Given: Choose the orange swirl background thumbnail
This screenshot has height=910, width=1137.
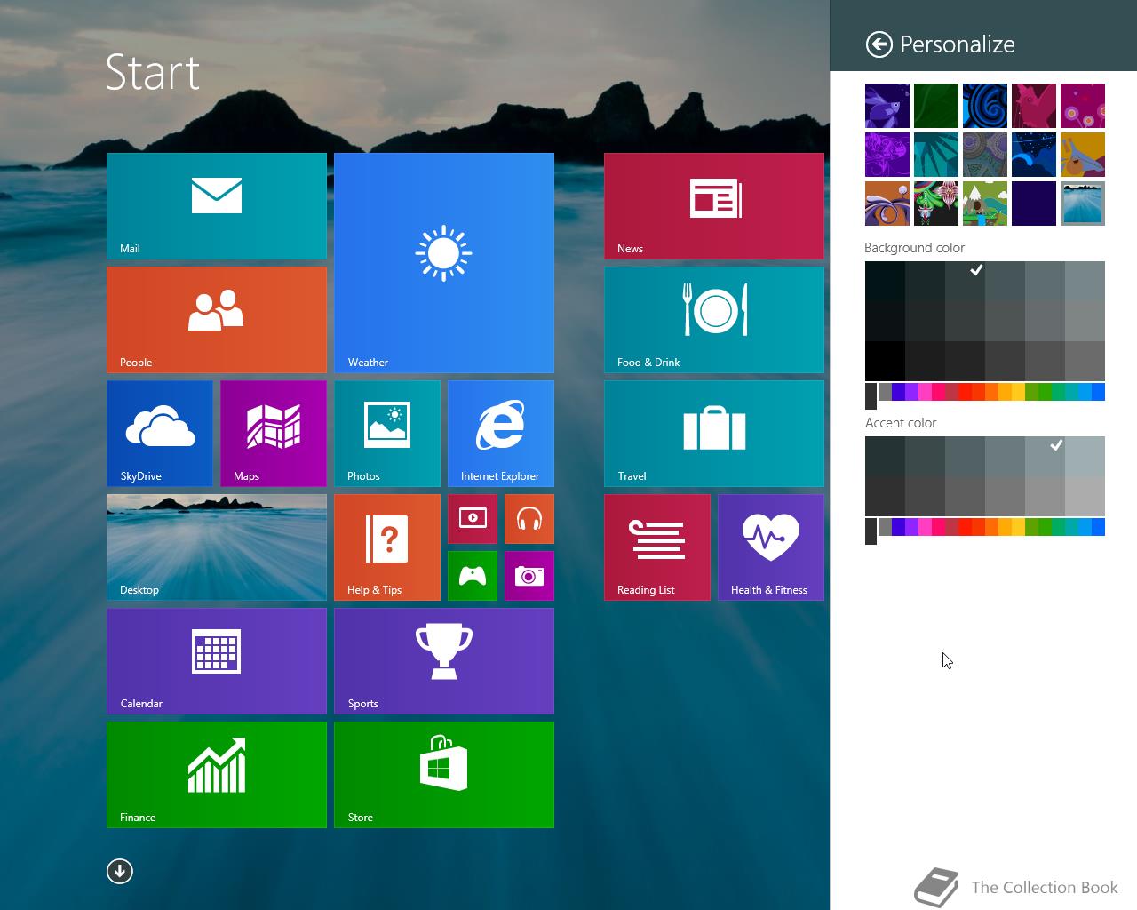Looking at the screenshot, I should click(887, 204).
